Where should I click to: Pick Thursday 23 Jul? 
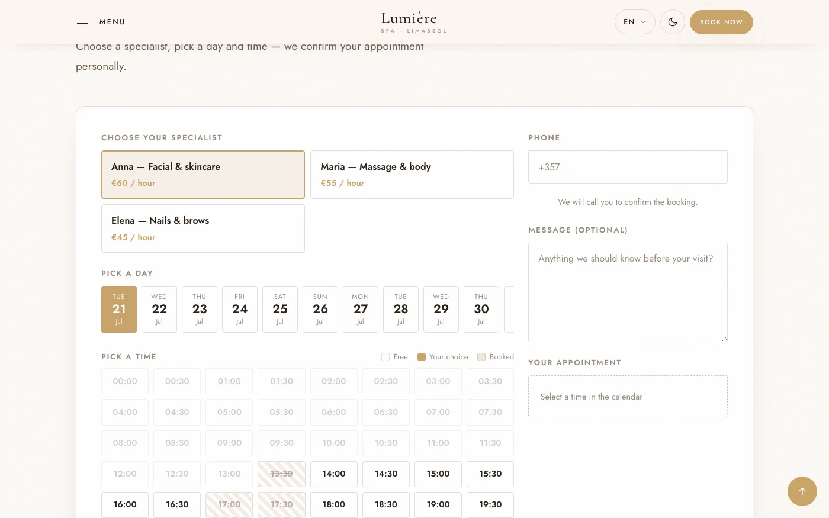pyautogui.click(x=200, y=309)
